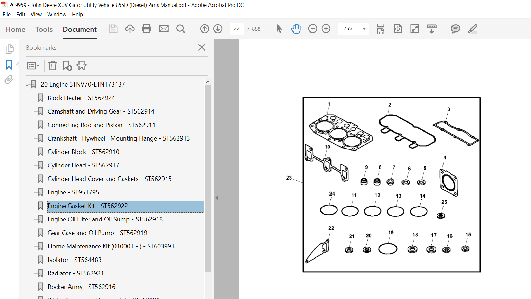This screenshot has width=531, height=299.
Task: Go to previous page with the up arrow
Action: pyautogui.click(x=205, y=29)
